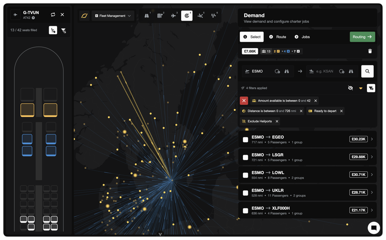Check the ESMO to EGEO job checkbox
This screenshot has height=240, width=386.
coord(245,140)
